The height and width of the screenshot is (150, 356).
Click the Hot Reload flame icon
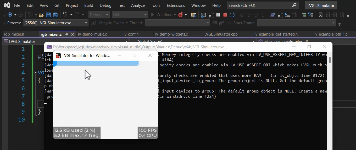181,15
